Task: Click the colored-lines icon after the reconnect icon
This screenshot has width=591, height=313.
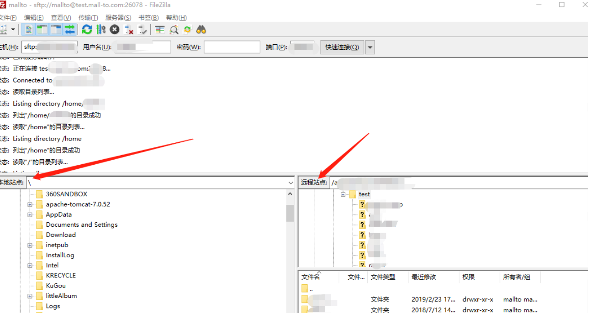Action: pos(160,30)
